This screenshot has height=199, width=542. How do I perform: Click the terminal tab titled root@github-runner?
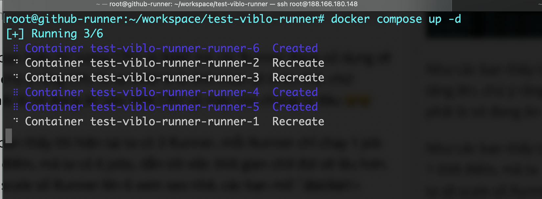[x=227, y=5]
